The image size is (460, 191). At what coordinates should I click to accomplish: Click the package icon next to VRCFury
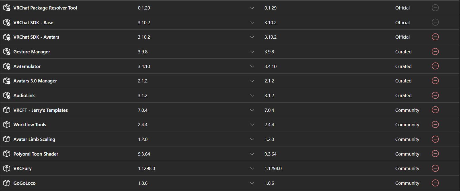[7, 168]
